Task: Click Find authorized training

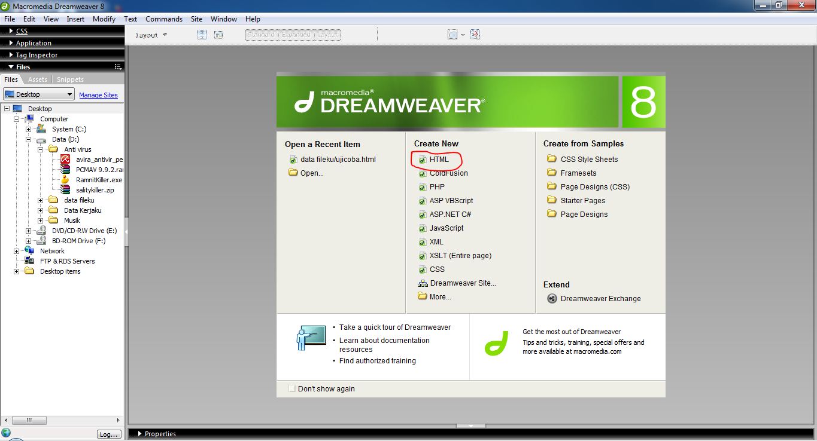Action: pyautogui.click(x=378, y=361)
